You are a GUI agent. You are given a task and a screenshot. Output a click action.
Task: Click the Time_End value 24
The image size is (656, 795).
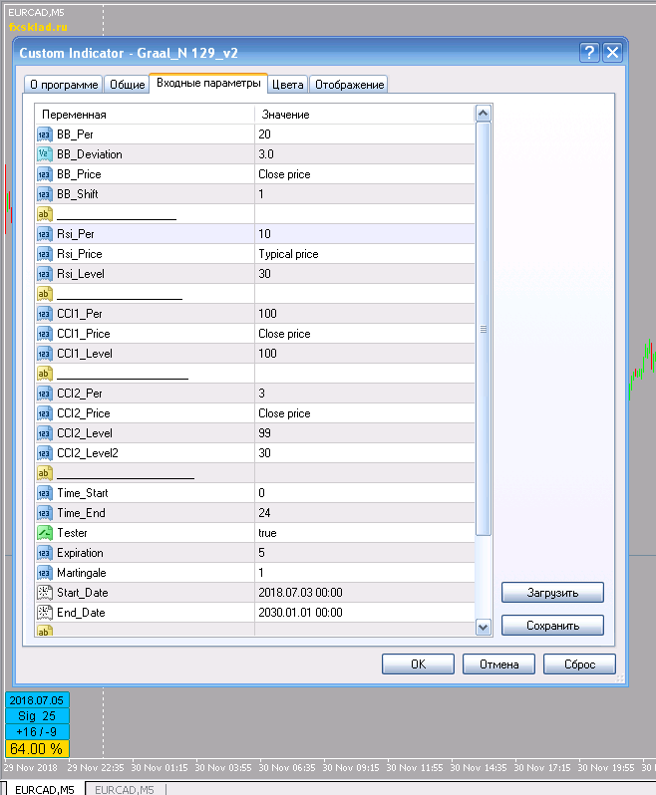point(264,513)
